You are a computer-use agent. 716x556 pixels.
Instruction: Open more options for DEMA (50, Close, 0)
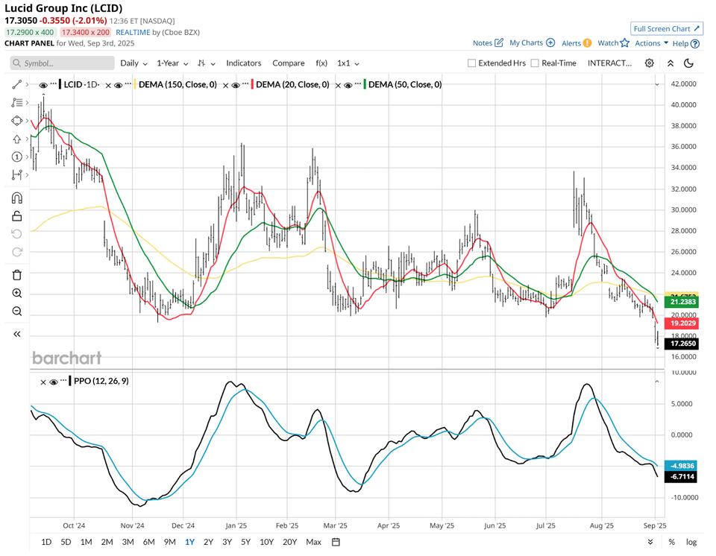(x=357, y=83)
